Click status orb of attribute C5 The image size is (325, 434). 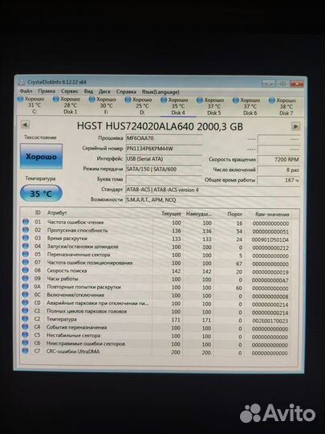coord(25,335)
